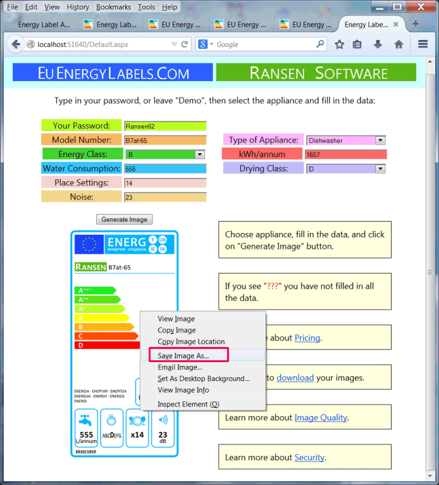439x485 pixels.
Task: Open the Tools menu
Action: [146, 7]
